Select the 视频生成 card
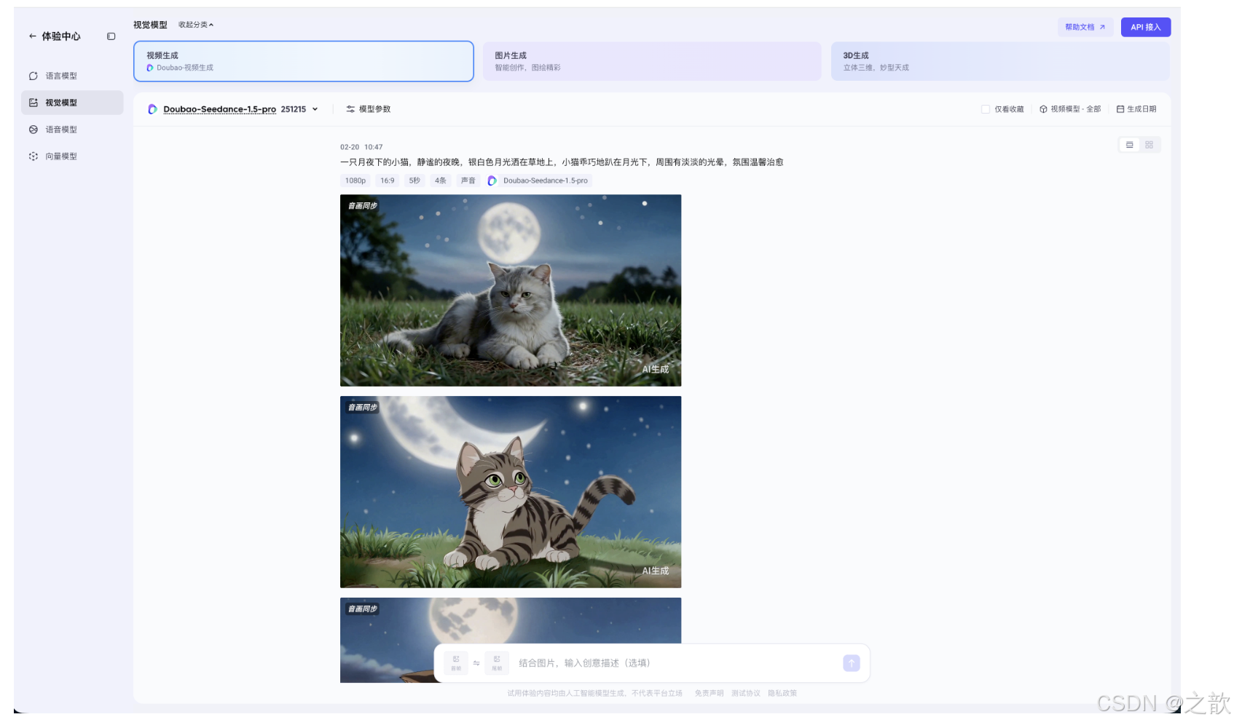 [x=303, y=61]
